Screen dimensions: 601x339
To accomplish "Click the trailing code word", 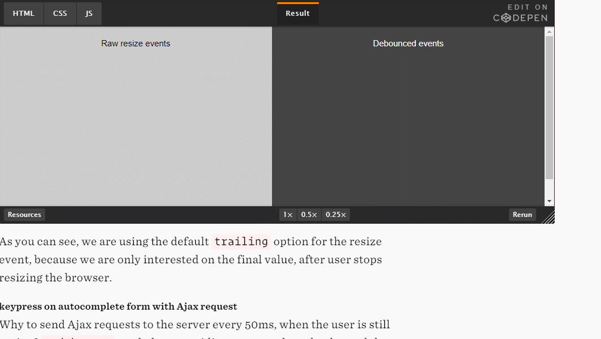I will (241, 241).
